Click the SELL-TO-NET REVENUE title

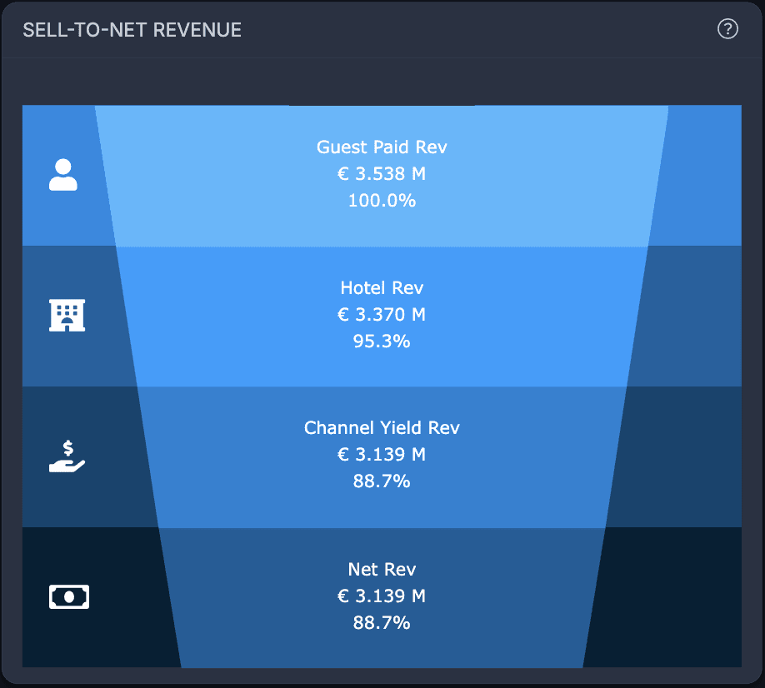point(132,30)
